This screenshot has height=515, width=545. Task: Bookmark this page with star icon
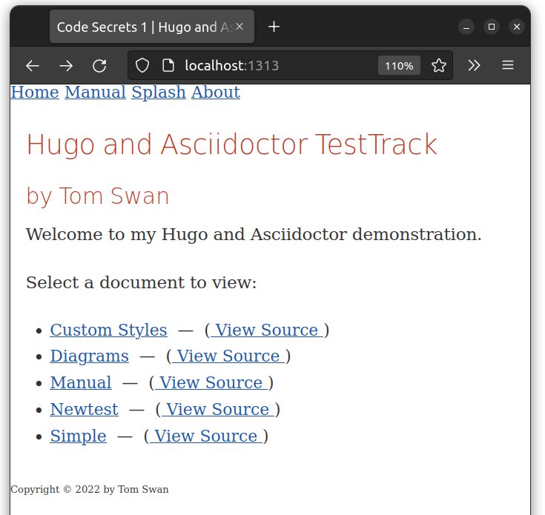coord(439,65)
